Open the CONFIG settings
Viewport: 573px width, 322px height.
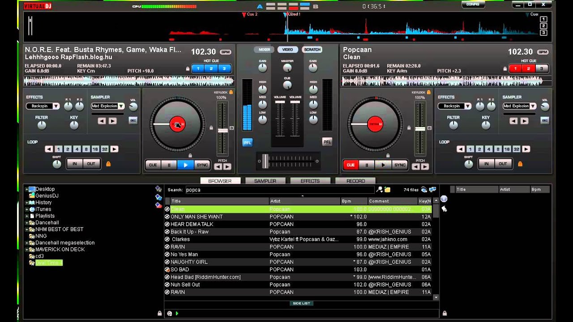(x=473, y=4)
